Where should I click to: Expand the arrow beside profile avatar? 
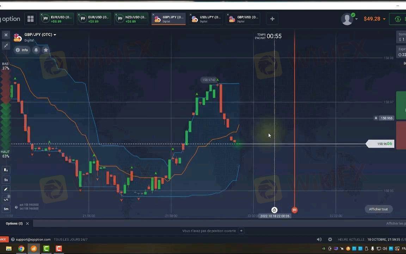tap(357, 19)
